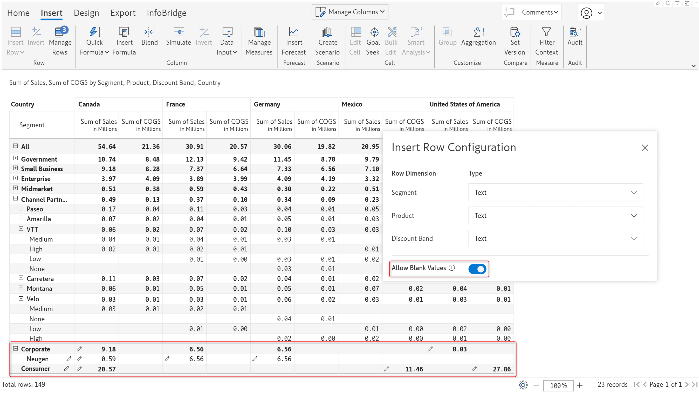Open the InfoBridge tab
Viewport: 699px width, 393px height.
[166, 13]
